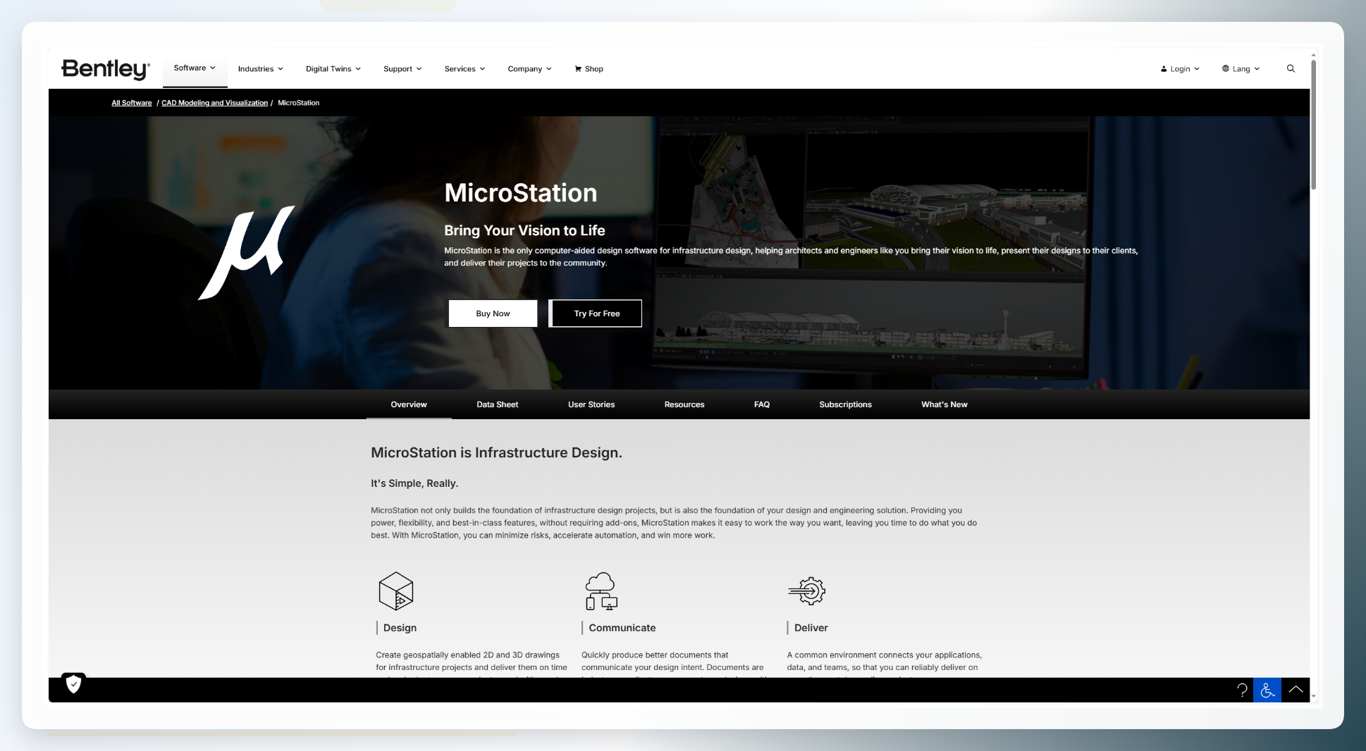Viewport: 1366px width, 751px height.
Task: Open the Shop cart link
Action: click(x=589, y=69)
